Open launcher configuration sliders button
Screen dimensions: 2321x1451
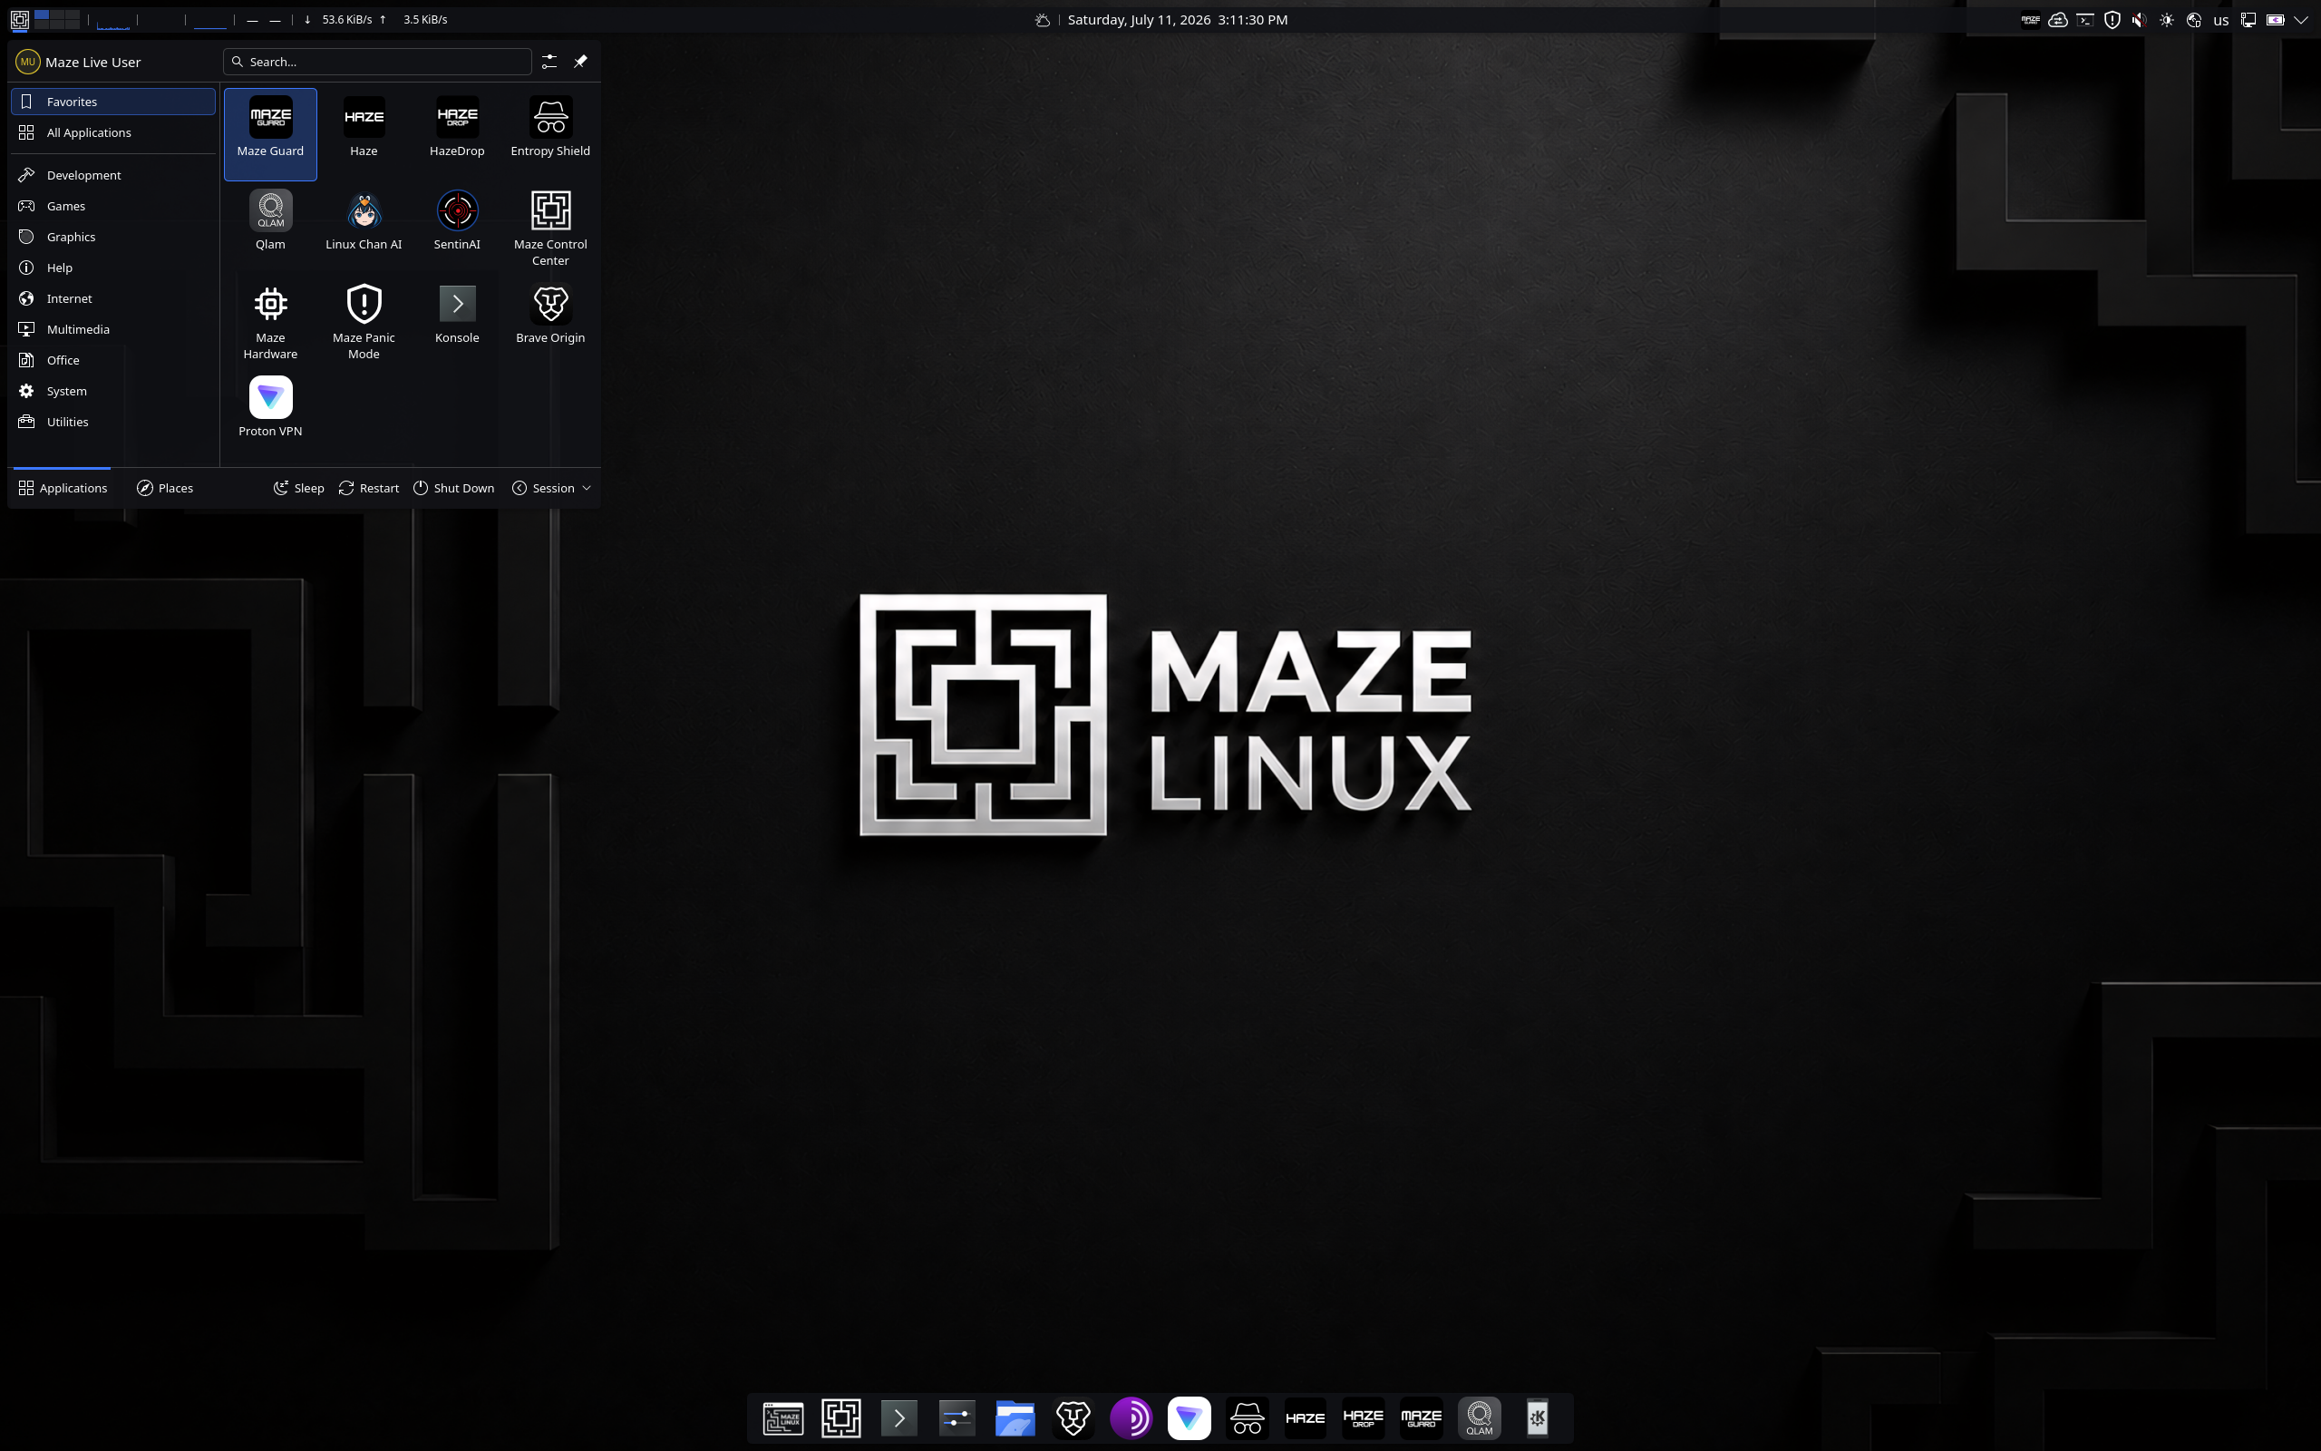click(549, 62)
